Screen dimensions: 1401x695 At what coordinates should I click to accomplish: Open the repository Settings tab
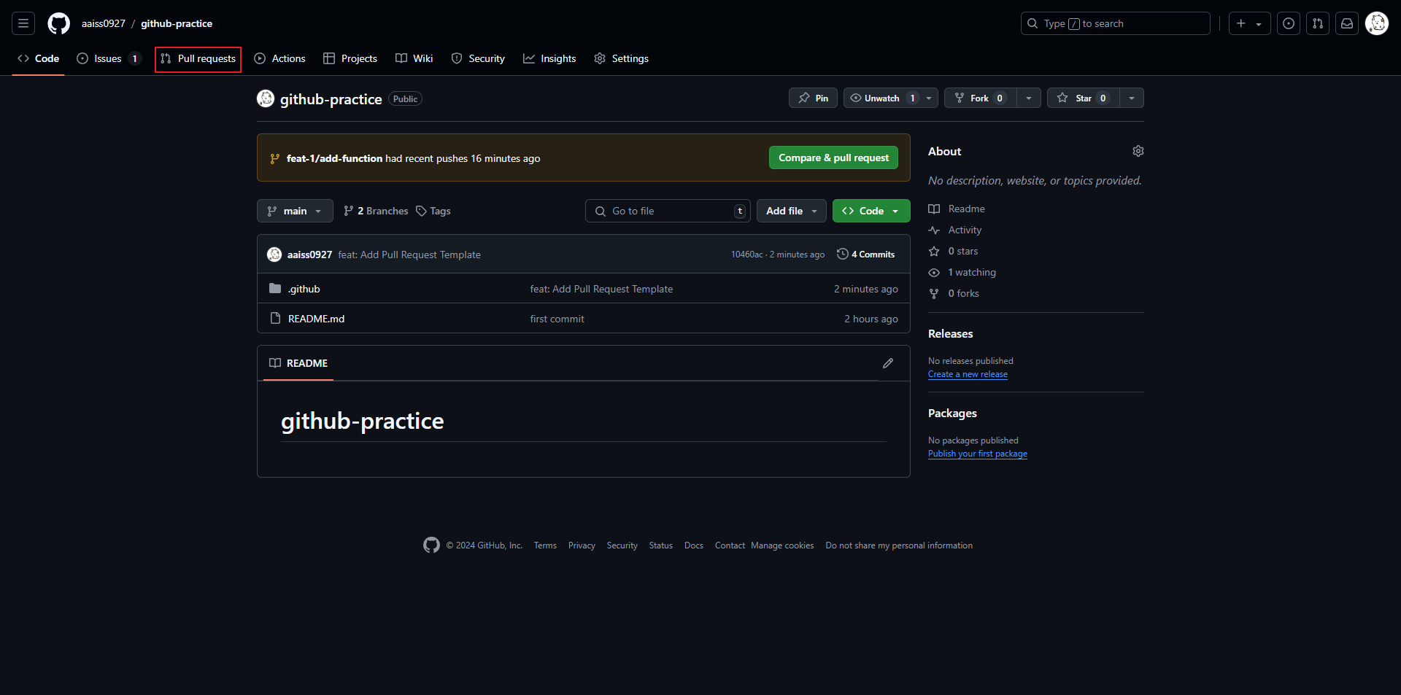click(x=622, y=58)
